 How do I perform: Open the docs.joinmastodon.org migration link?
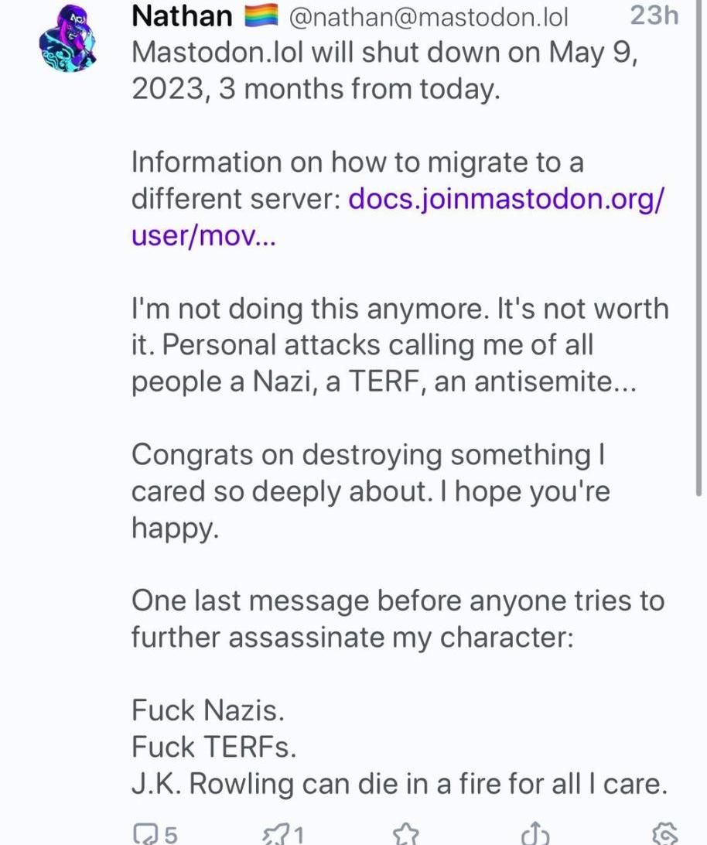(x=506, y=199)
